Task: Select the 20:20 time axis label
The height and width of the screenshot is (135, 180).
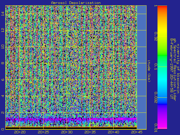Action: pos(20,132)
